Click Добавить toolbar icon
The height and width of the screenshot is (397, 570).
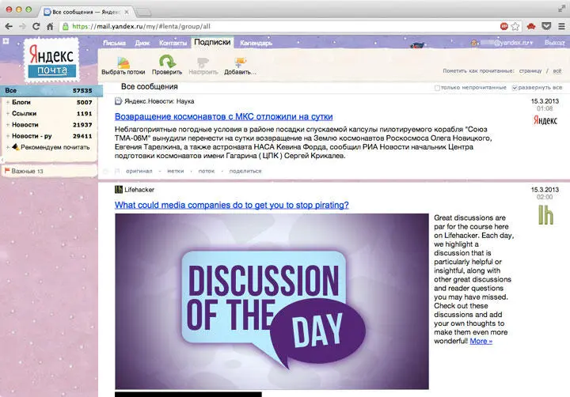[x=240, y=62]
